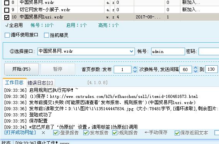
Task: Click the 帐号 input field containing admin
Action: [168, 51]
